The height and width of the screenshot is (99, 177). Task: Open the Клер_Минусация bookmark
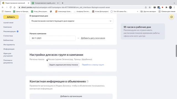(x=40, y=12)
